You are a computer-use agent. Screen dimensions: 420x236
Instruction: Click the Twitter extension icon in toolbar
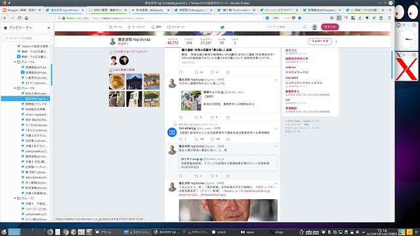click(374, 18)
